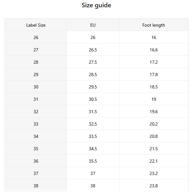
Task: Click label size 29 cell
Action: coord(36,74)
